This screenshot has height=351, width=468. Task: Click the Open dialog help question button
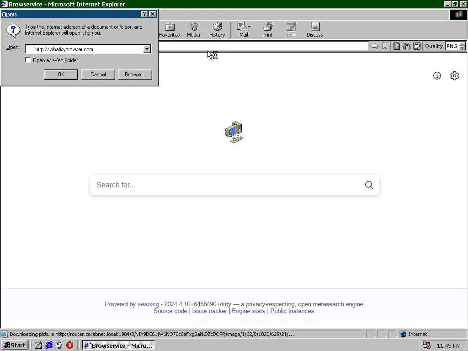(x=144, y=14)
